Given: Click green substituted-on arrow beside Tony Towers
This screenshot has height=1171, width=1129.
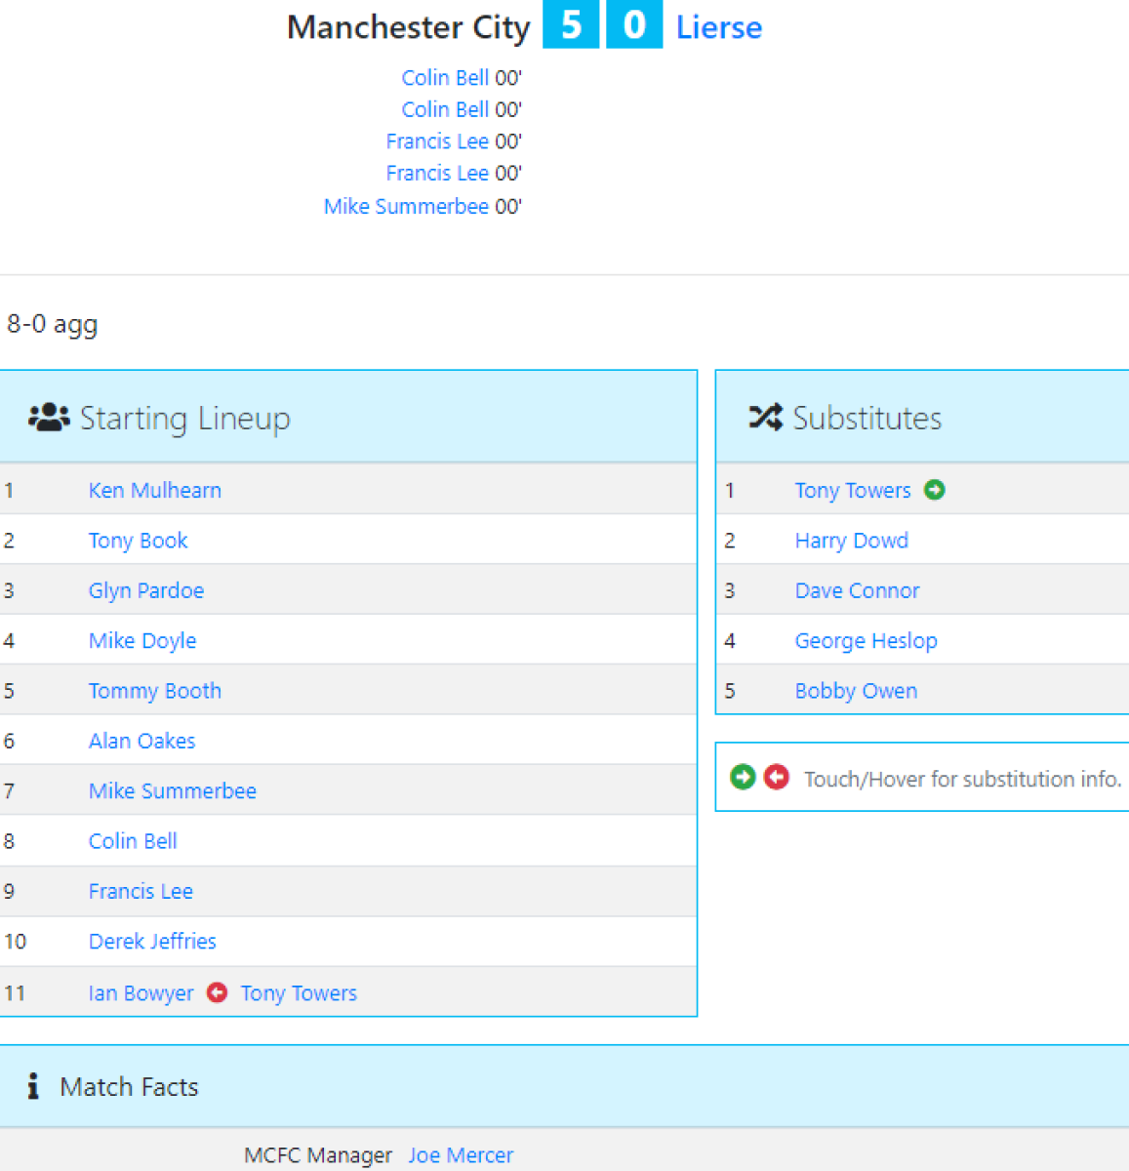Looking at the screenshot, I should (934, 490).
